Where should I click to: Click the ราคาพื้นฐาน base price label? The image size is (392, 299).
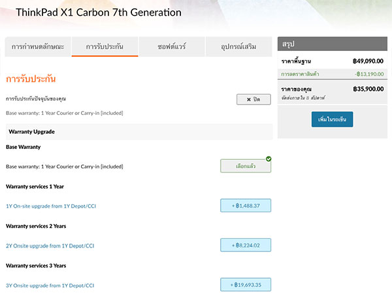point(296,61)
